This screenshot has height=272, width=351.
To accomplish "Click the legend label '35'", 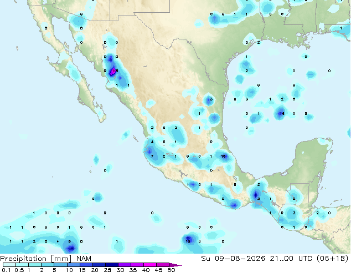I will [x=133, y=270].
